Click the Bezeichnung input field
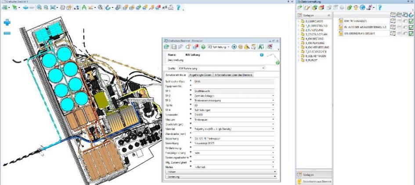Screen dimensions: 415x185 click(233, 138)
